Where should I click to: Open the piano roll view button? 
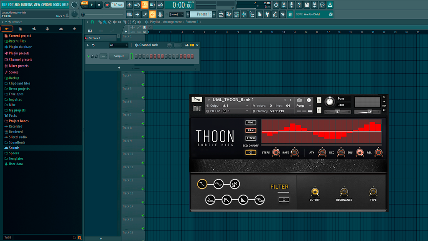[x=229, y=15]
